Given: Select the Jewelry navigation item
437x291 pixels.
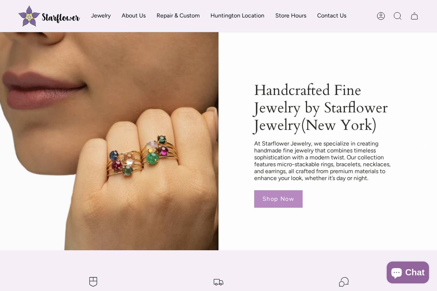Looking at the screenshot, I should point(101,16).
